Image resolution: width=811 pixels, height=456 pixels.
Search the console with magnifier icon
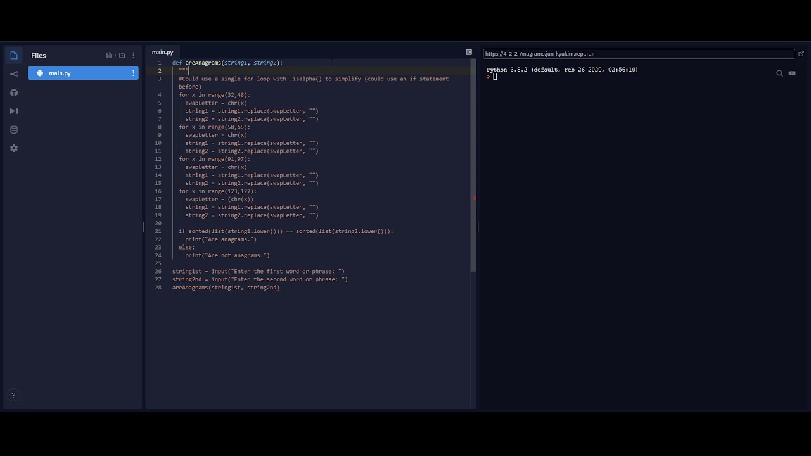coord(779,73)
